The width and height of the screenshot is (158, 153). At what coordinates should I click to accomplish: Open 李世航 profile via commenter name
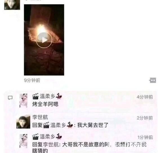40,117
